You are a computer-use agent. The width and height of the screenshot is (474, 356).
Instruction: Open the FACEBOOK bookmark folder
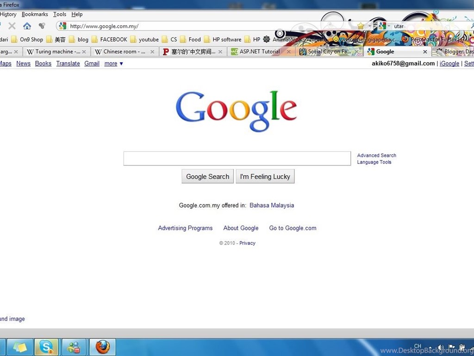tap(109, 39)
